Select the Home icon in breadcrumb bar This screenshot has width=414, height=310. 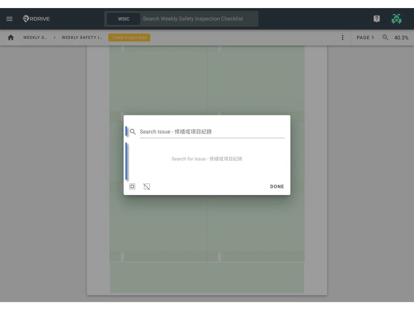(11, 37)
